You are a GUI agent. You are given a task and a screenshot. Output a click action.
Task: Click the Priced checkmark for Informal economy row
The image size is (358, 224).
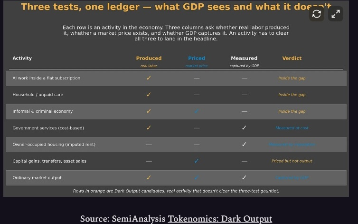197,111
